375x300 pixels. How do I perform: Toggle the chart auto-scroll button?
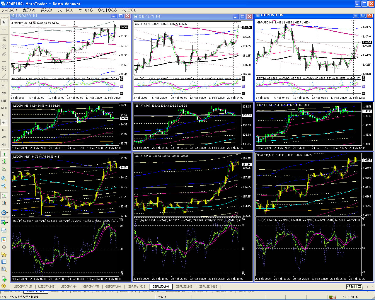point(4,196)
